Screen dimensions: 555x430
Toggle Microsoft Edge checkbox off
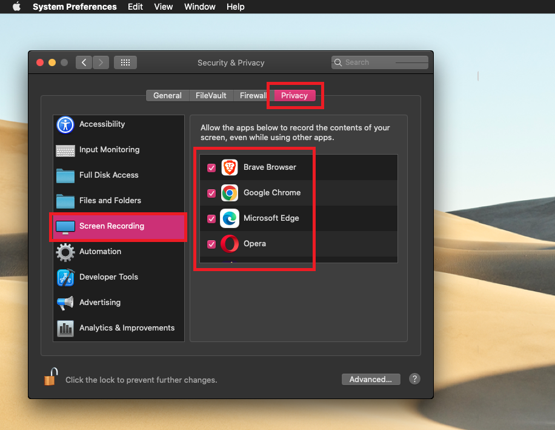point(211,219)
